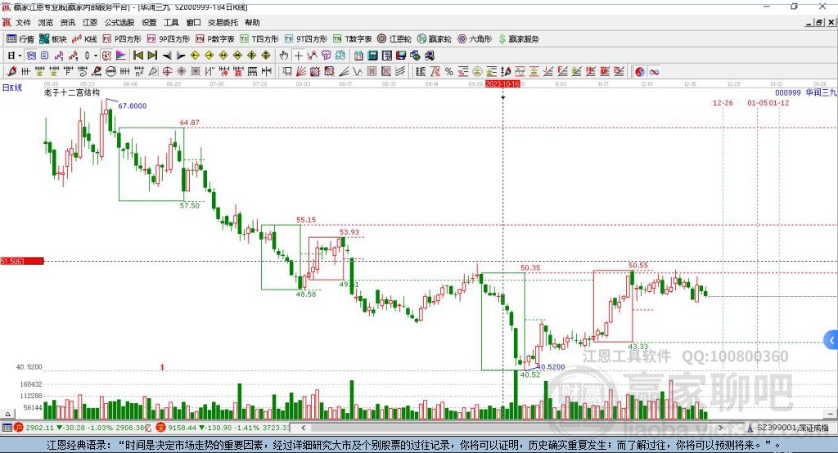Select the red grid square tool

(372, 71)
